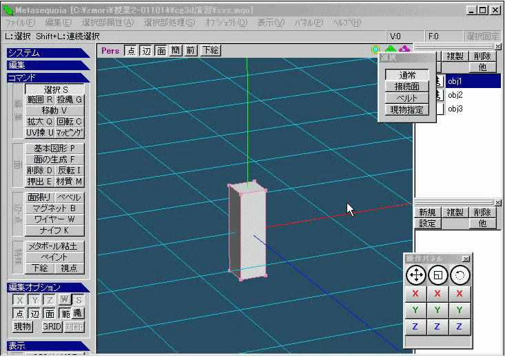Viewport: 505px width, 357px height.
Task: Activate the ナイフ K knife command
Action: click(54, 230)
